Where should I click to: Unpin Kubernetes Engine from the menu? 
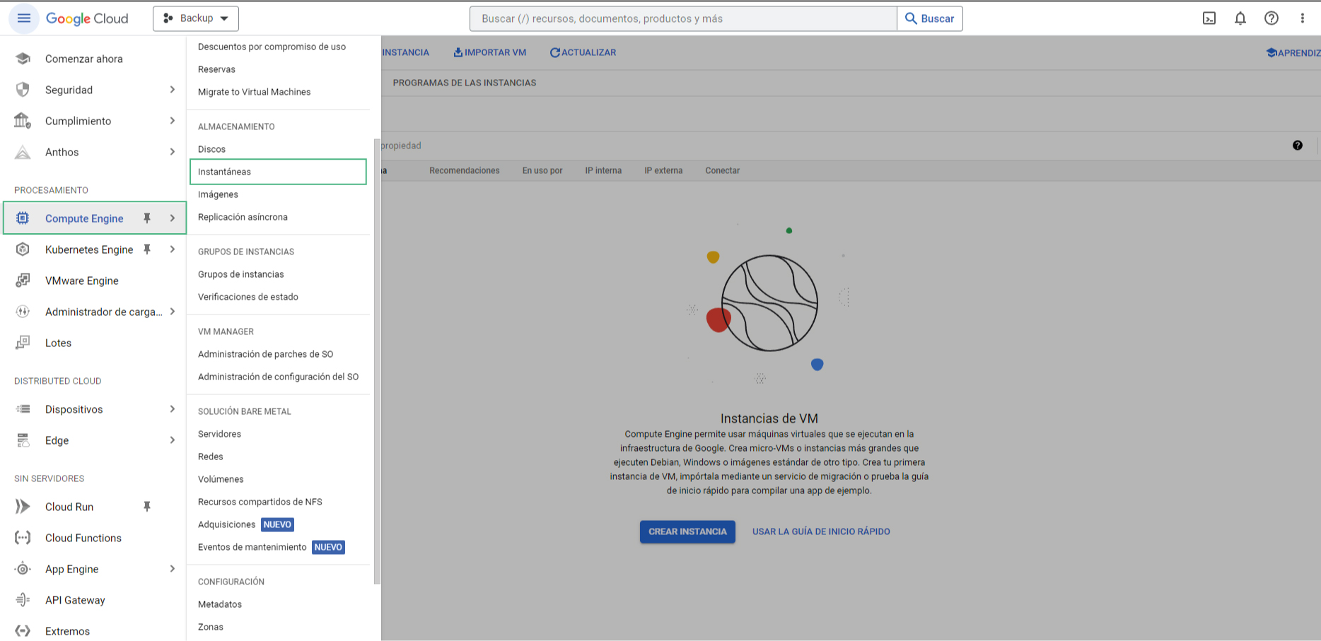147,249
